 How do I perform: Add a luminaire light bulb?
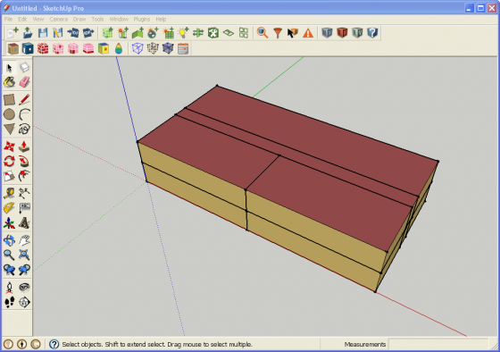pyautogui.click(x=183, y=32)
